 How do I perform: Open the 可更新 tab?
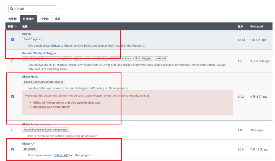(12, 19)
